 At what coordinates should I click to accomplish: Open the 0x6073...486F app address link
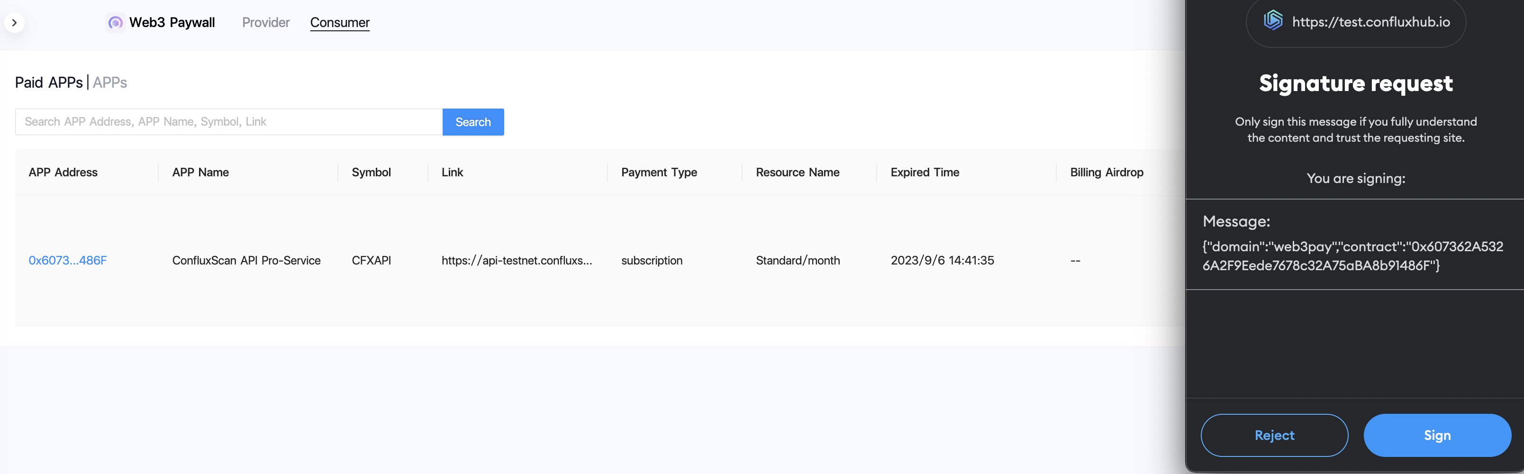click(67, 260)
